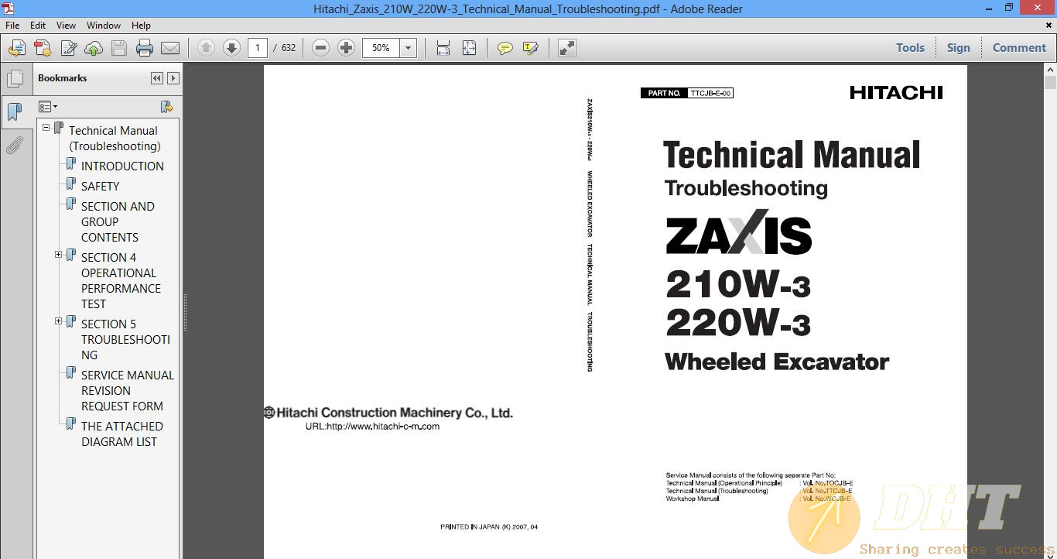
Task: Open the View menu
Action: 67,26
